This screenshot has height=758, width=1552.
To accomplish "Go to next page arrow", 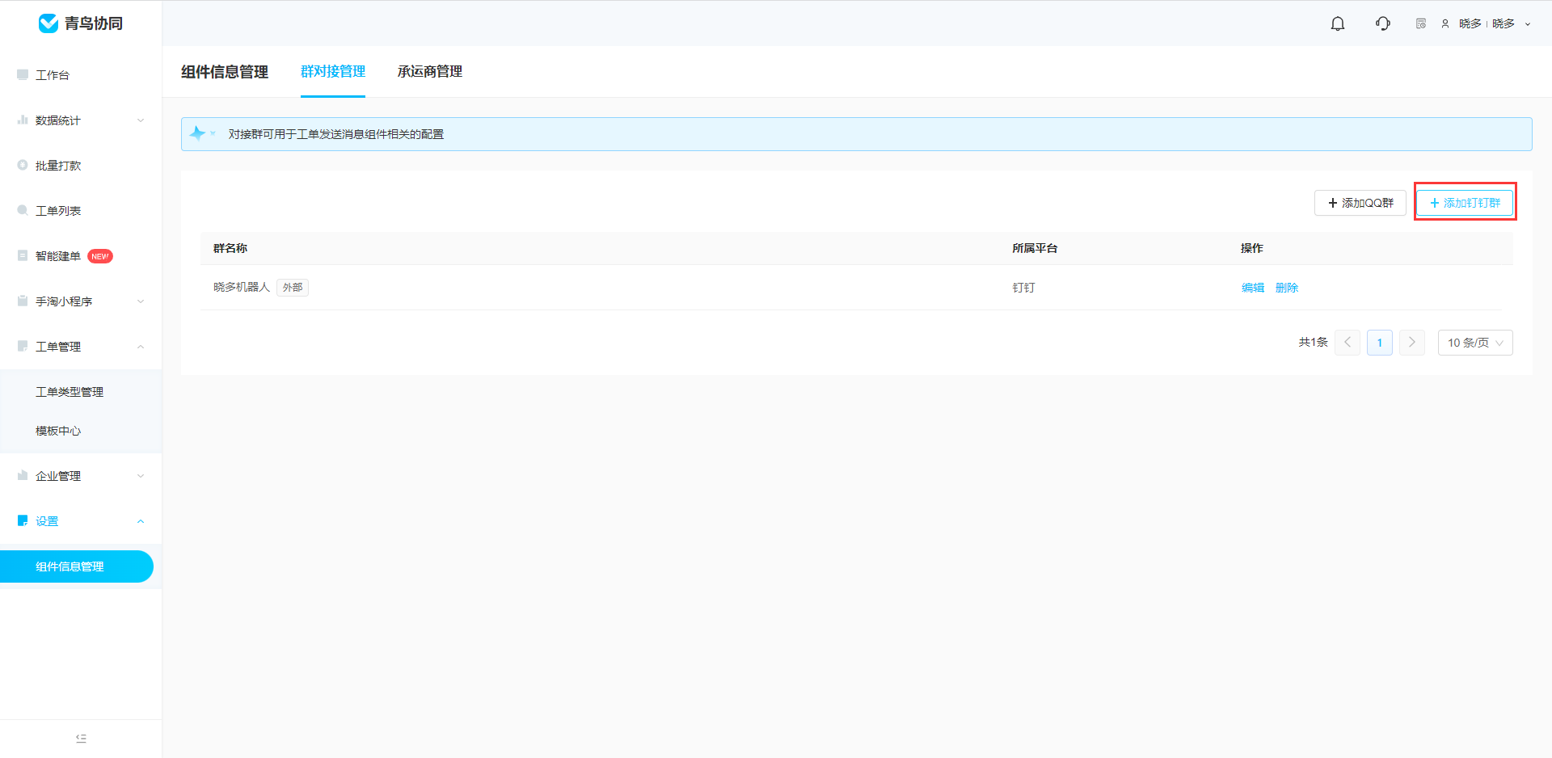I will (1412, 343).
